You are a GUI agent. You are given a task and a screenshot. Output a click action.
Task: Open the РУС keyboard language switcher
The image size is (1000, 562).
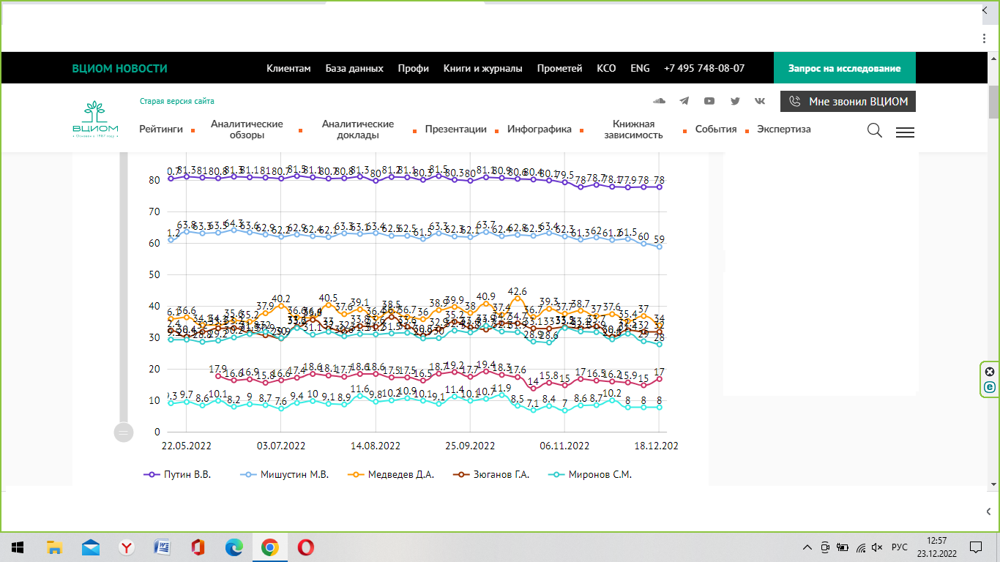tap(899, 547)
